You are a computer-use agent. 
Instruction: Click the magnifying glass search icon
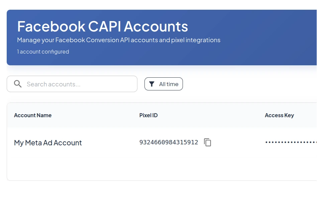click(18, 84)
